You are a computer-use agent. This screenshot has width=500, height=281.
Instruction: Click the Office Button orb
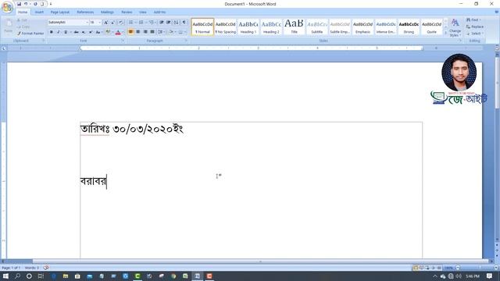(7, 7)
